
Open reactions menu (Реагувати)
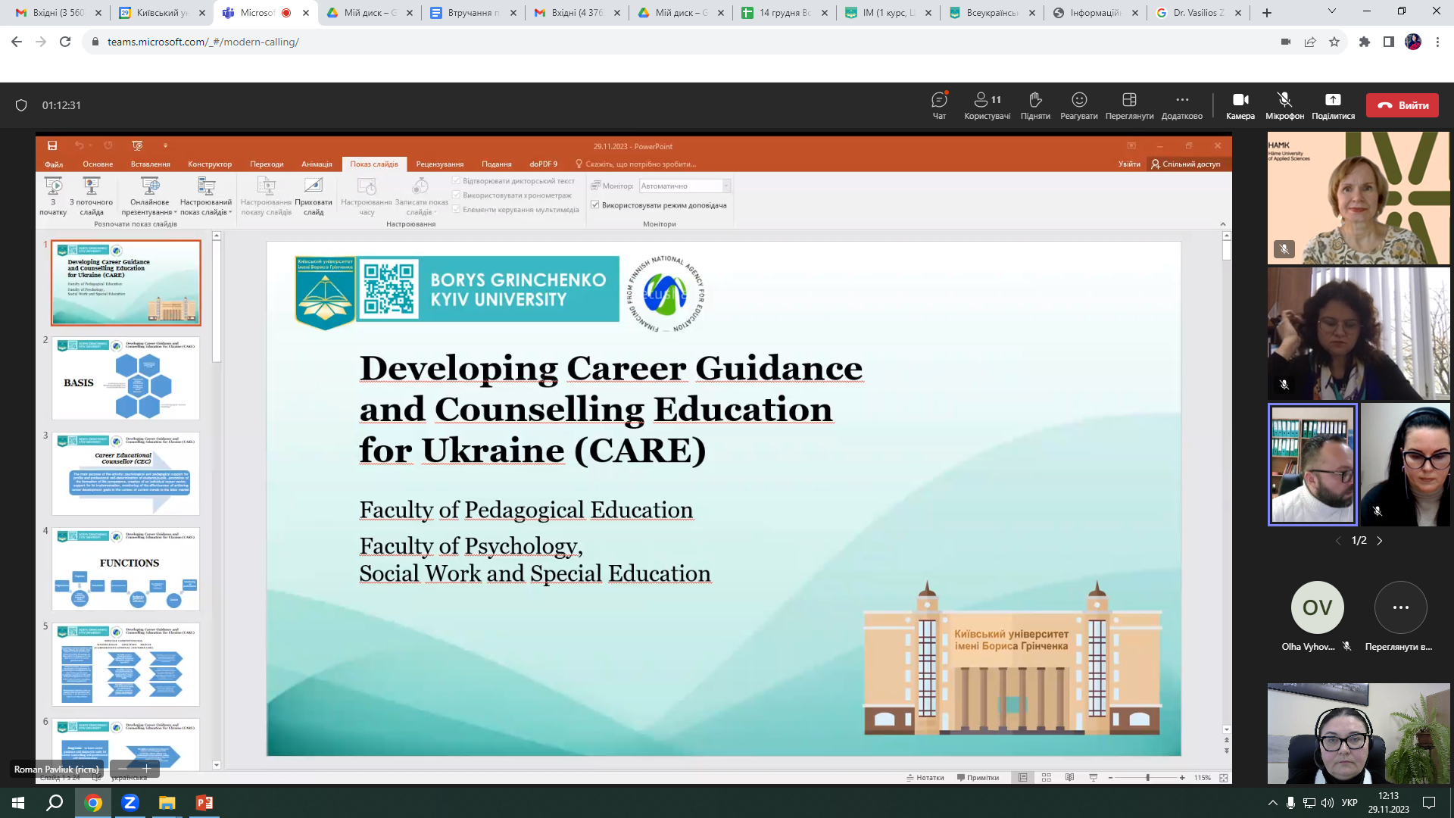[1079, 105]
